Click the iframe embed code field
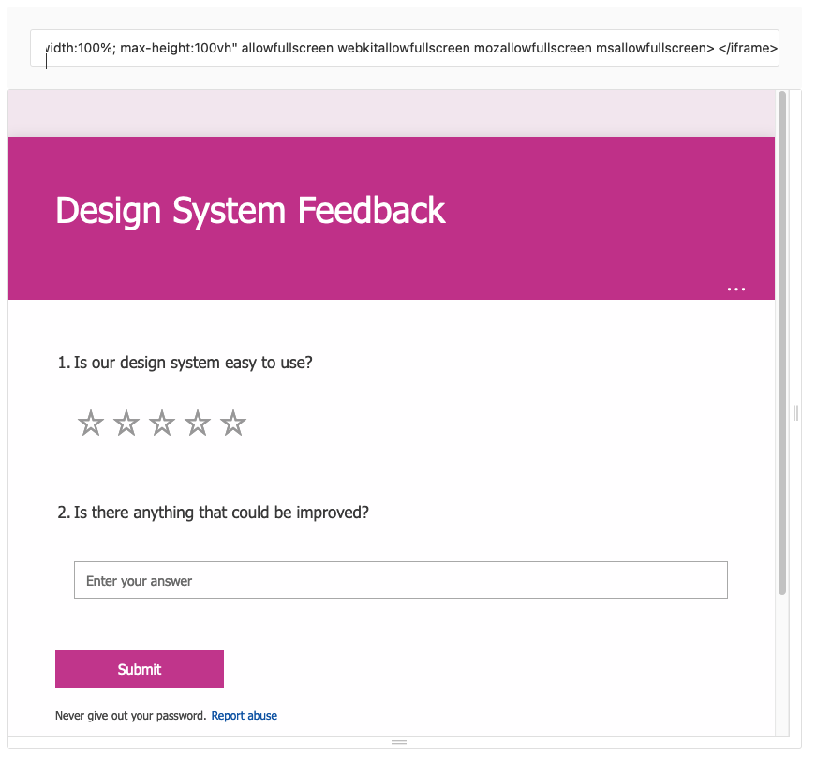 point(405,48)
